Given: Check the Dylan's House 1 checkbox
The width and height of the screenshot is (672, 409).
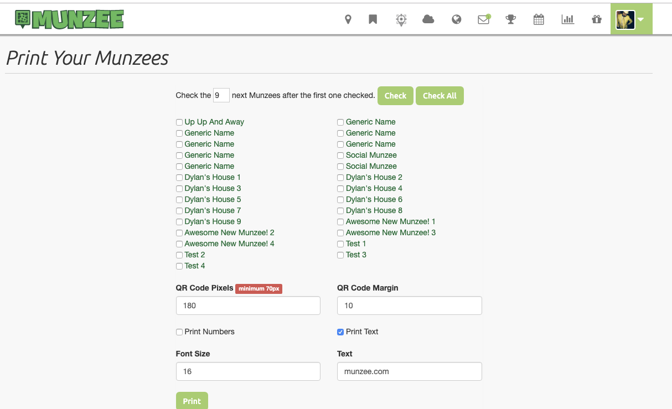Looking at the screenshot, I should tap(179, 178).
